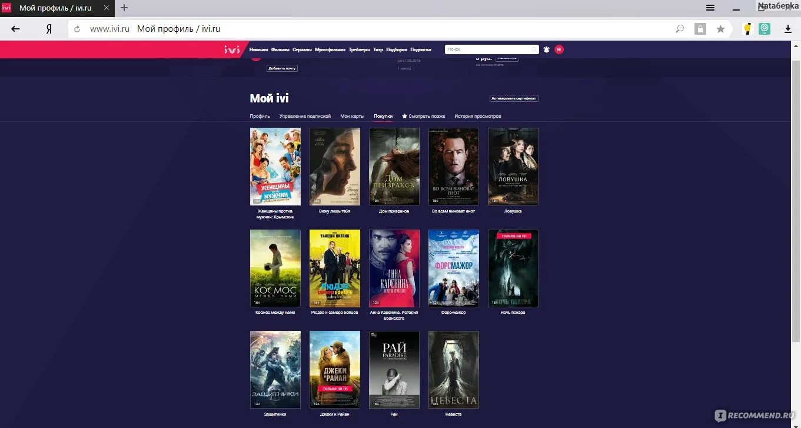
Task: Open Новинки in the ivi menu
Action: pos(258,50)
